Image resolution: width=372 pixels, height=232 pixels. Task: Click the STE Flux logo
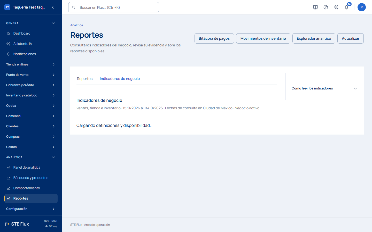click(x=17, y=224)
